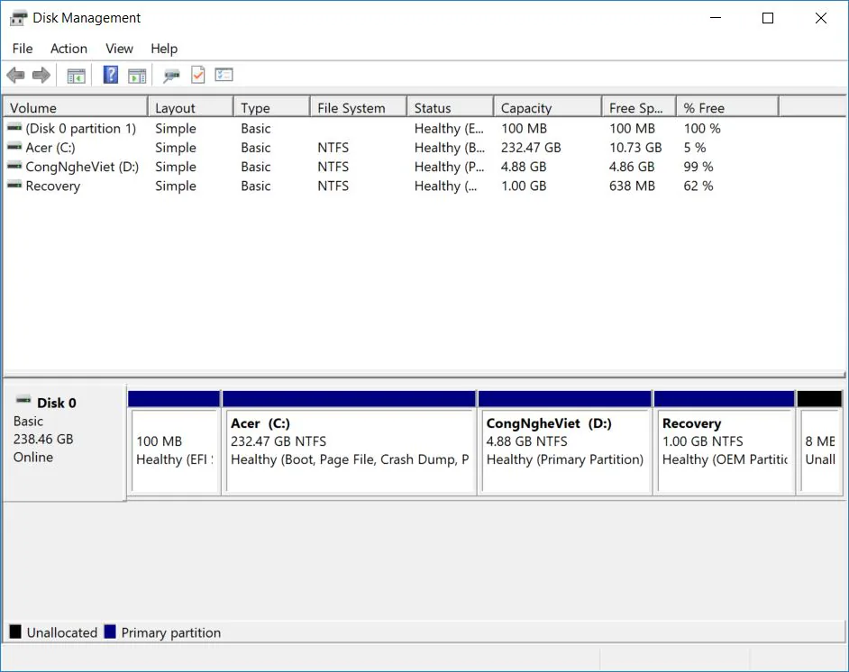Click the Forward arrow toolbar icon

(41, 75)
